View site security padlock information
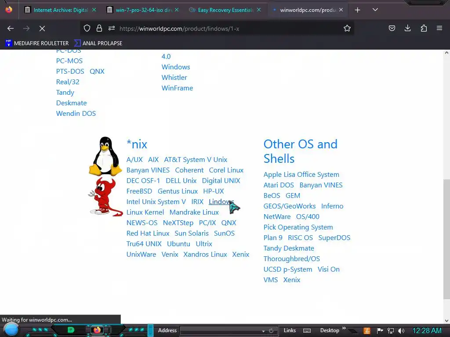The width and height of the screenshot is (450, 337). point(99,28)
